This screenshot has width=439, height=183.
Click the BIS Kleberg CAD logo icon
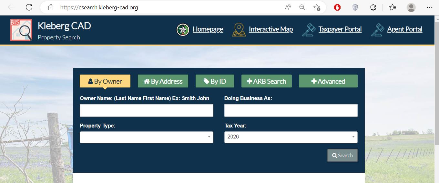pos(21,30)
